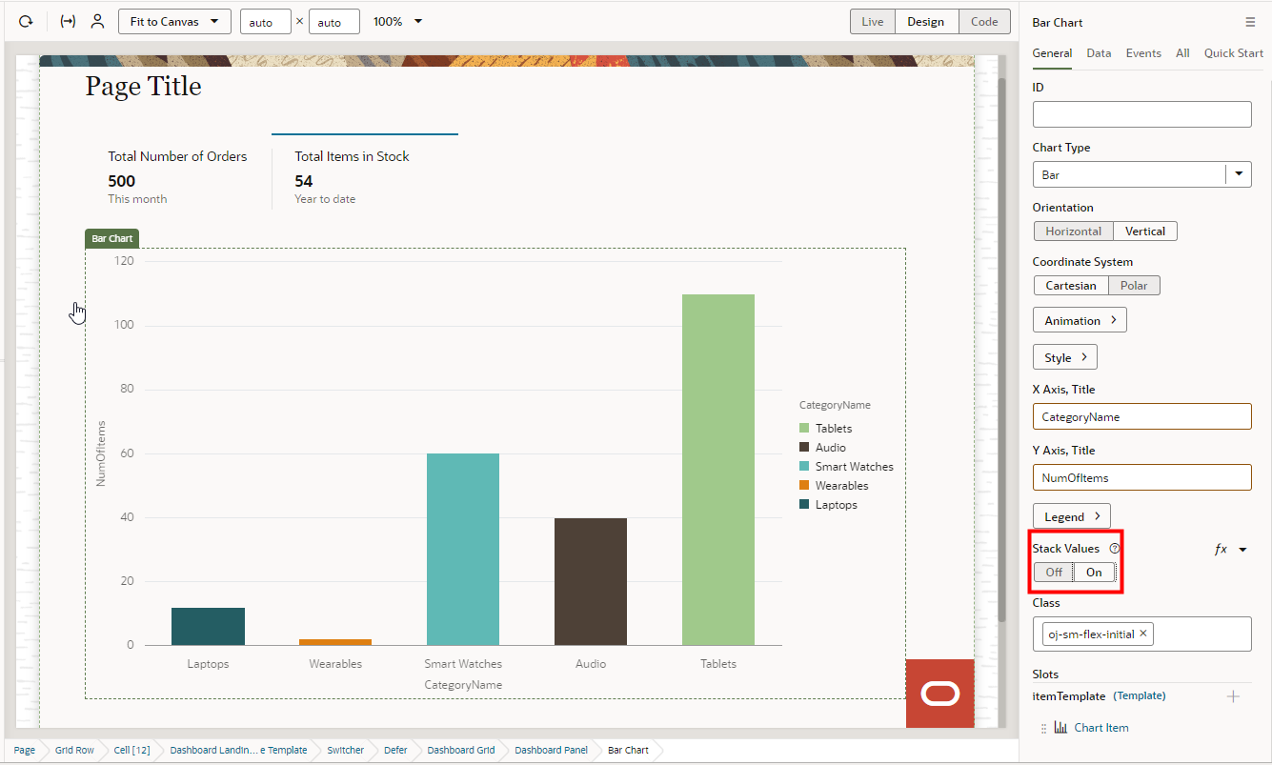Select the Dashboard Panel breadcrumb item
This screenshot has width=1272, height=765.
[x=550, y=750]
